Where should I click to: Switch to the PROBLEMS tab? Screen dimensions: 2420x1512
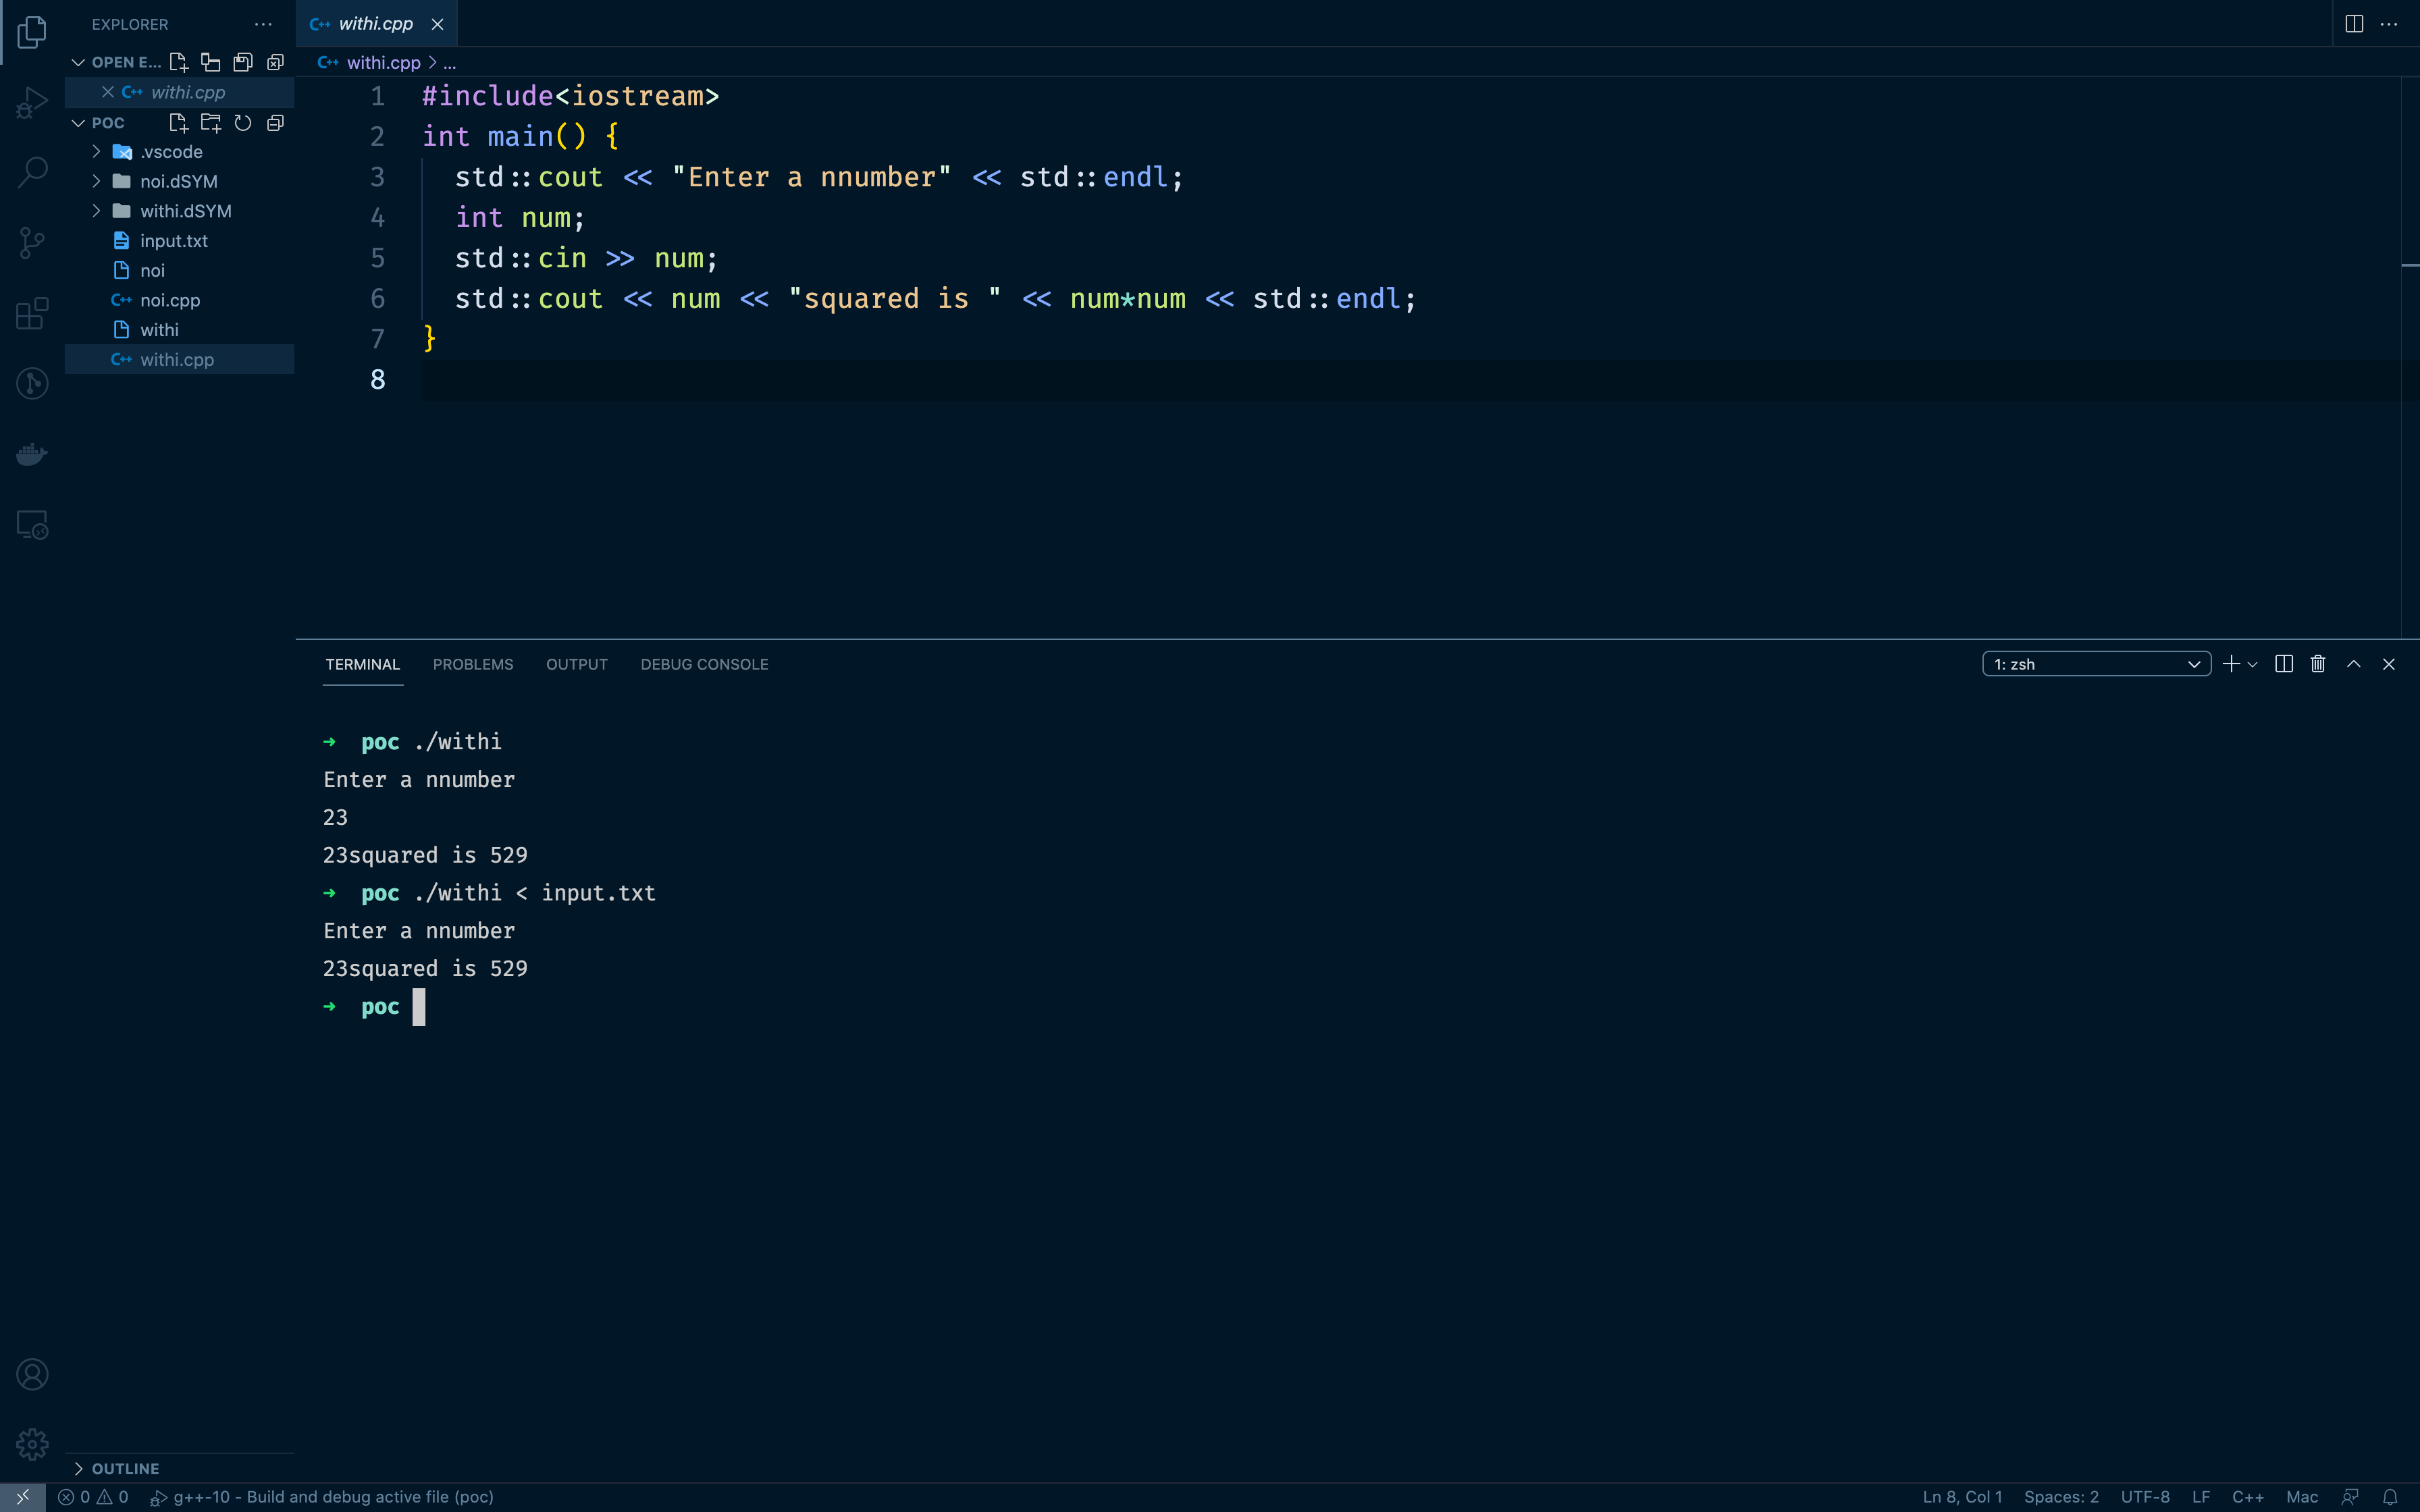(x=472, y=664)
